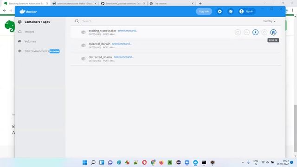This screenshot has width=297, height=167.
Task: Restart the exciting_stonebraker container
Action: tap(264, 32)
